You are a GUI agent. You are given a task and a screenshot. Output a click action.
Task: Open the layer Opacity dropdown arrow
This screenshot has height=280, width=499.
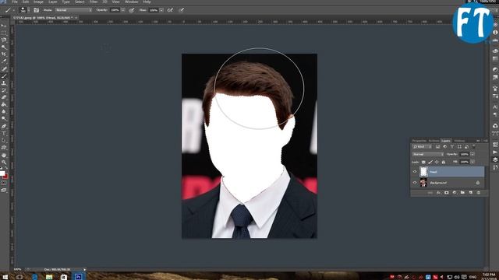tap(472, 154)
